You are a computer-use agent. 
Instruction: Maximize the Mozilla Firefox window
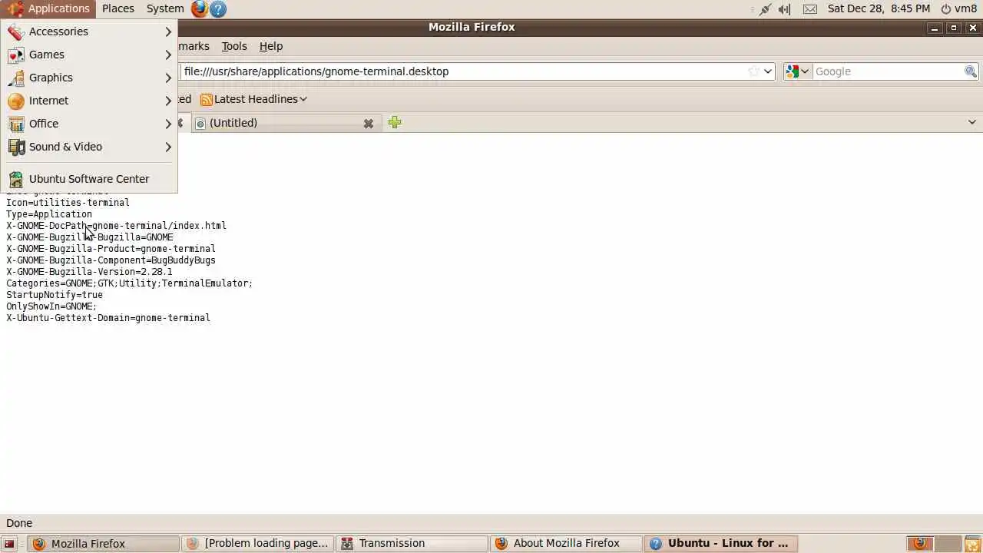coord(954,28)
